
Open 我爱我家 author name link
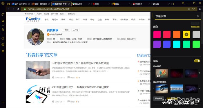52,30
